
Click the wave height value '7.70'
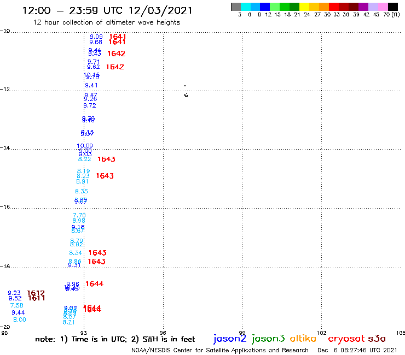point(79,215)
